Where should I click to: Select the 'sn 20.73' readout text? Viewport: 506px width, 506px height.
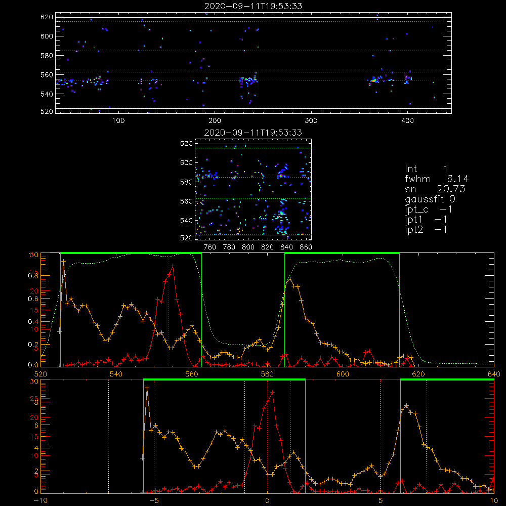[435, 189]
